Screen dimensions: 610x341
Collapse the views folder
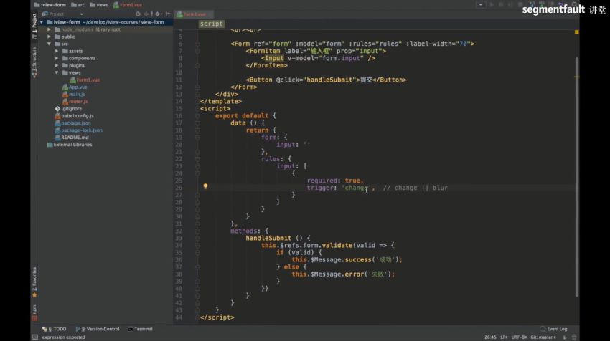click(57, 72)
